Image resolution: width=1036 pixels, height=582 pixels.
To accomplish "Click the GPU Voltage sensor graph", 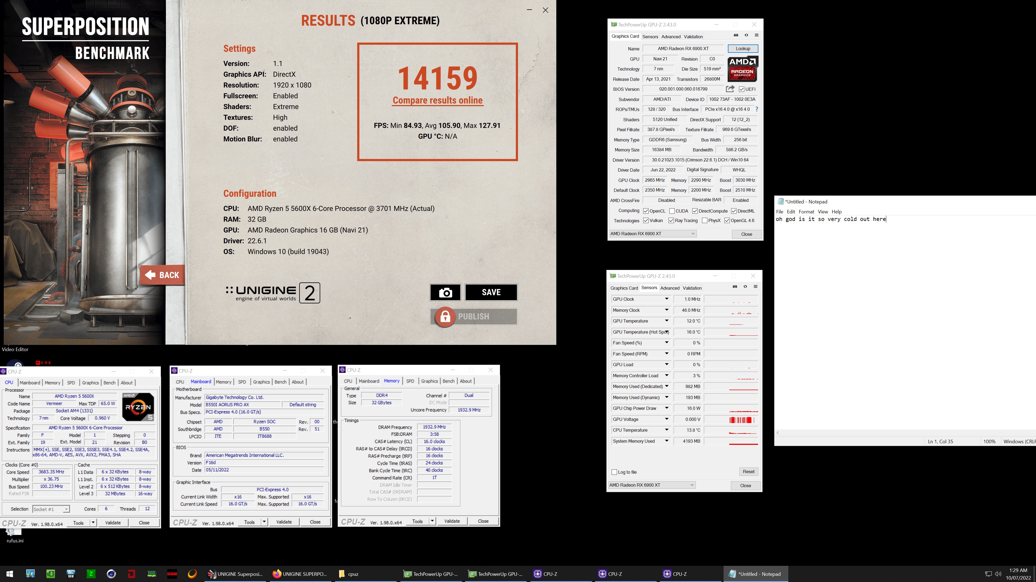I will point(731,419).
